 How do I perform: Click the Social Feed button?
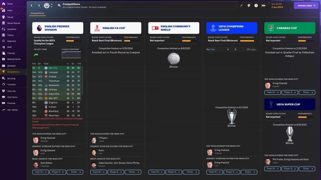306,5
